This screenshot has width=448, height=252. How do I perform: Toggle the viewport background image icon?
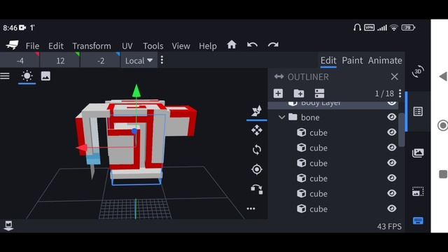[45, 76]
